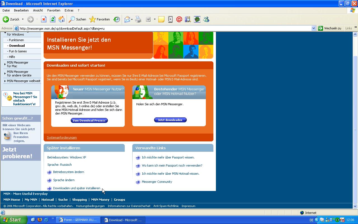This screenshot has width=358, height=224.
Task: Launch Firefox from Quick Launch
Action: (39, 220)
